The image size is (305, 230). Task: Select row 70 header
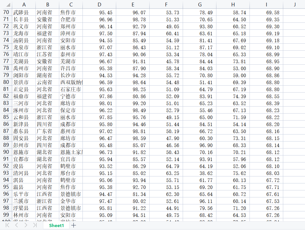[6, 12]
